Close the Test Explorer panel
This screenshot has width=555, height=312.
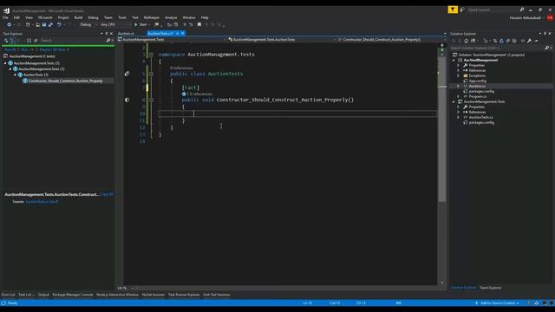(111, 34)
